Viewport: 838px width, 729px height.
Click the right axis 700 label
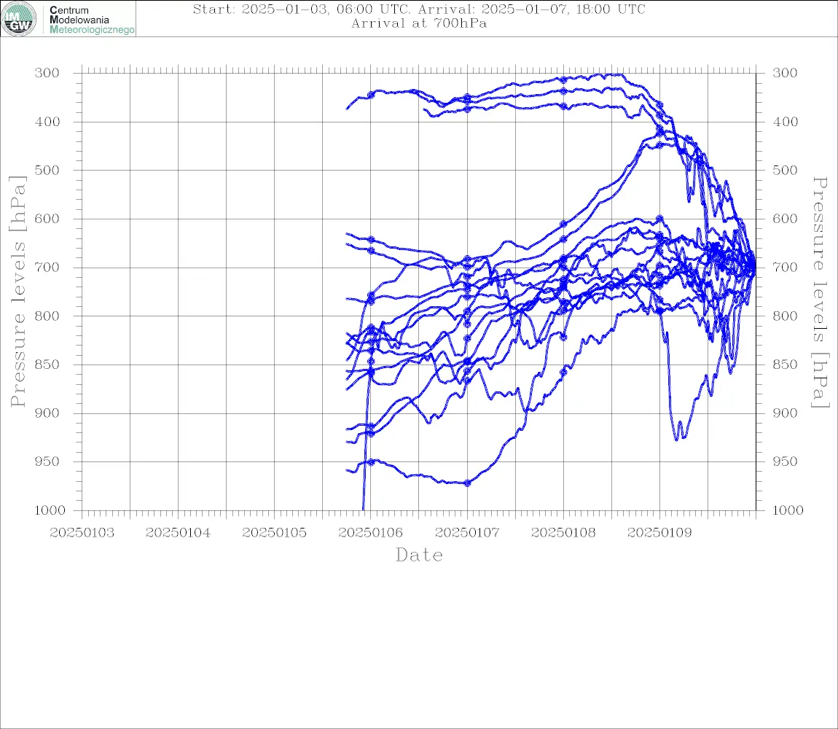pos(785,267)
